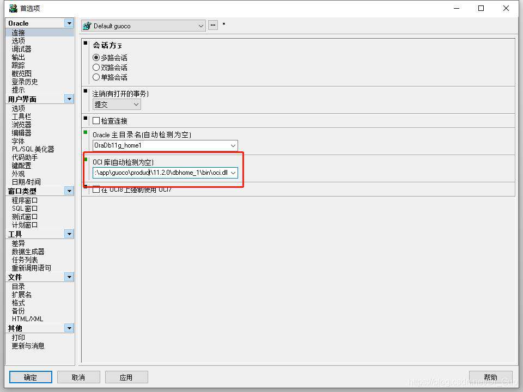Select the 多路会话 radio option
The height and width of the screenshot is (392, 523).
[x=96, y=57]
